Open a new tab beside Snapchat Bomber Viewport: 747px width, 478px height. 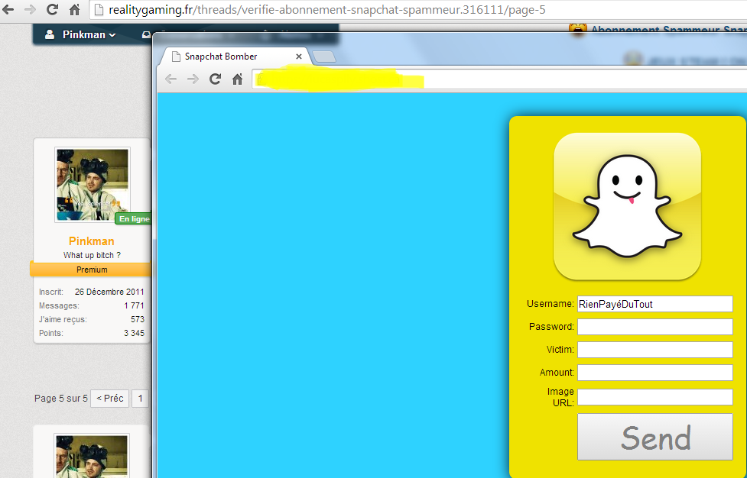324,57
